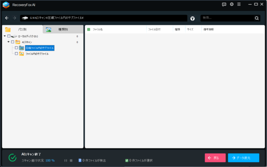
Task: Tick the AIスキャン folder checkbox
Action: 13,42
